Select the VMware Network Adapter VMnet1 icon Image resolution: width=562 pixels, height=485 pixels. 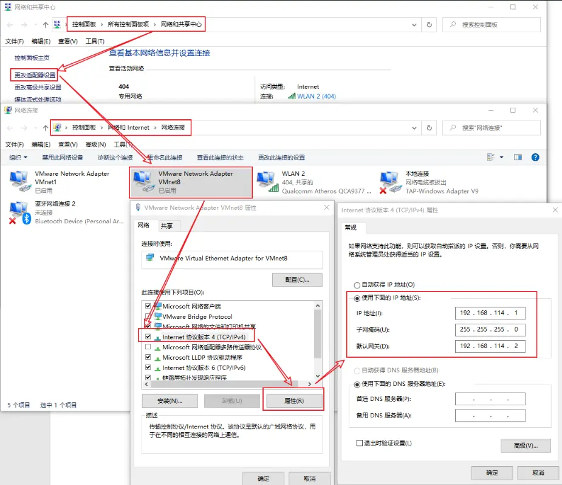click(20, 181)
